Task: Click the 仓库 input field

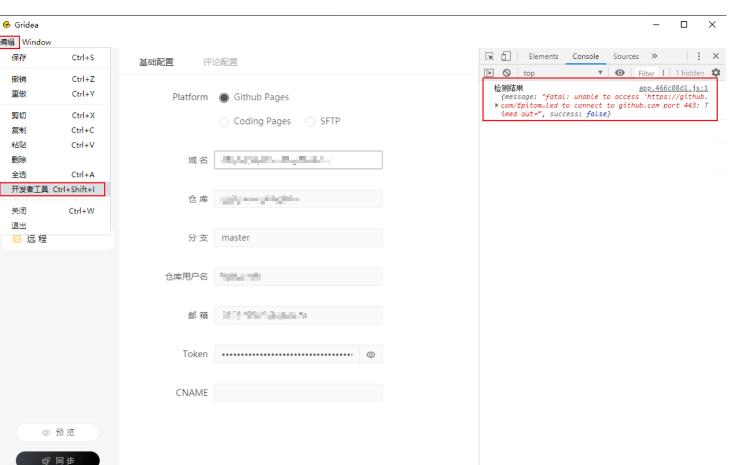Action: (x=298, y=199)
